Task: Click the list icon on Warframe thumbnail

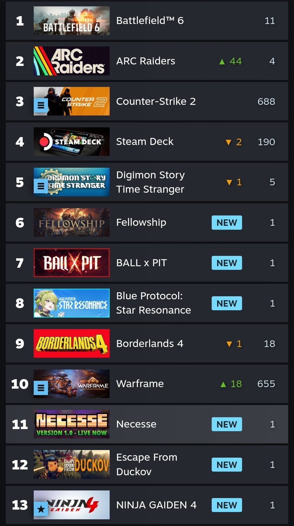Action: click(x=41, y=388)
